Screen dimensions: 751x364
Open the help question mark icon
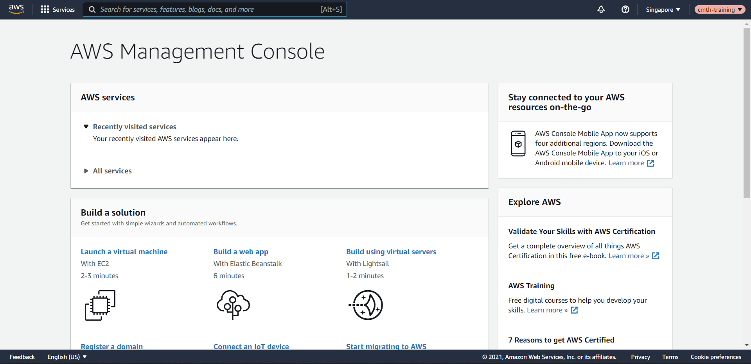[625, 9]
